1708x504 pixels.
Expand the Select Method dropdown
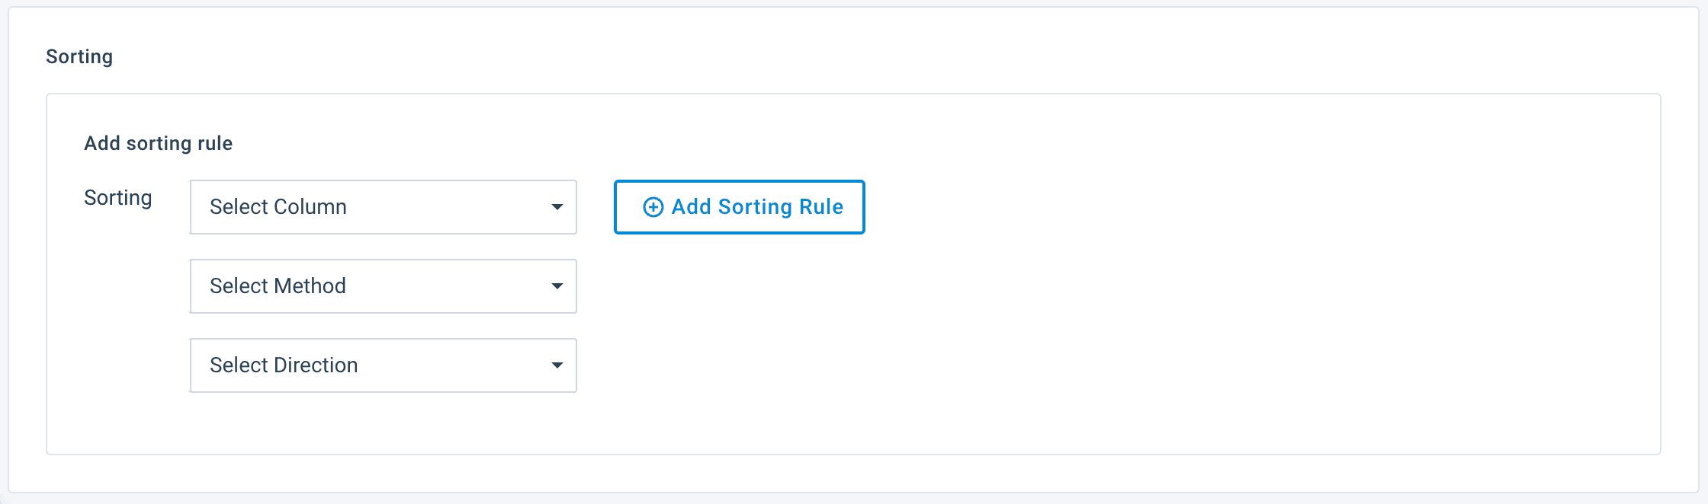[x=383, y=286]
